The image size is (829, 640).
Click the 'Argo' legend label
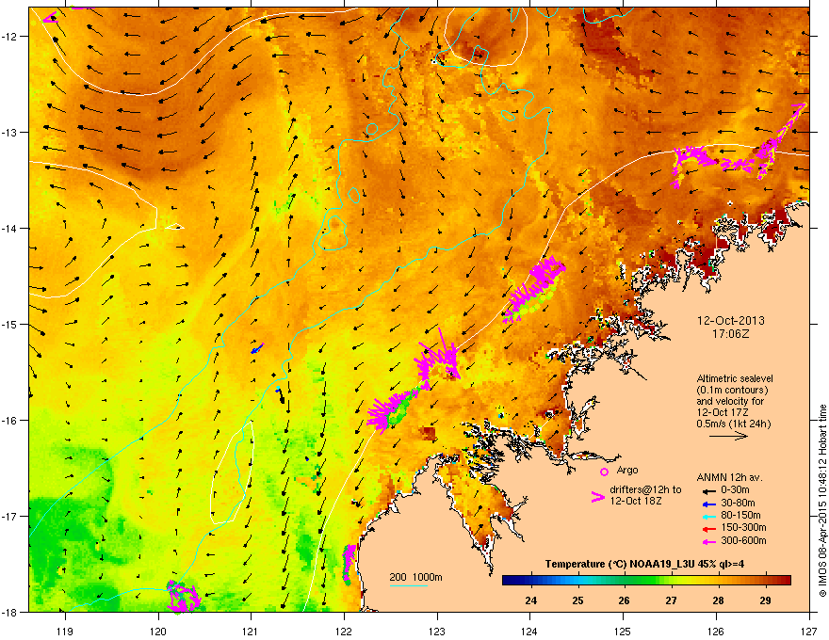point(627,470)
